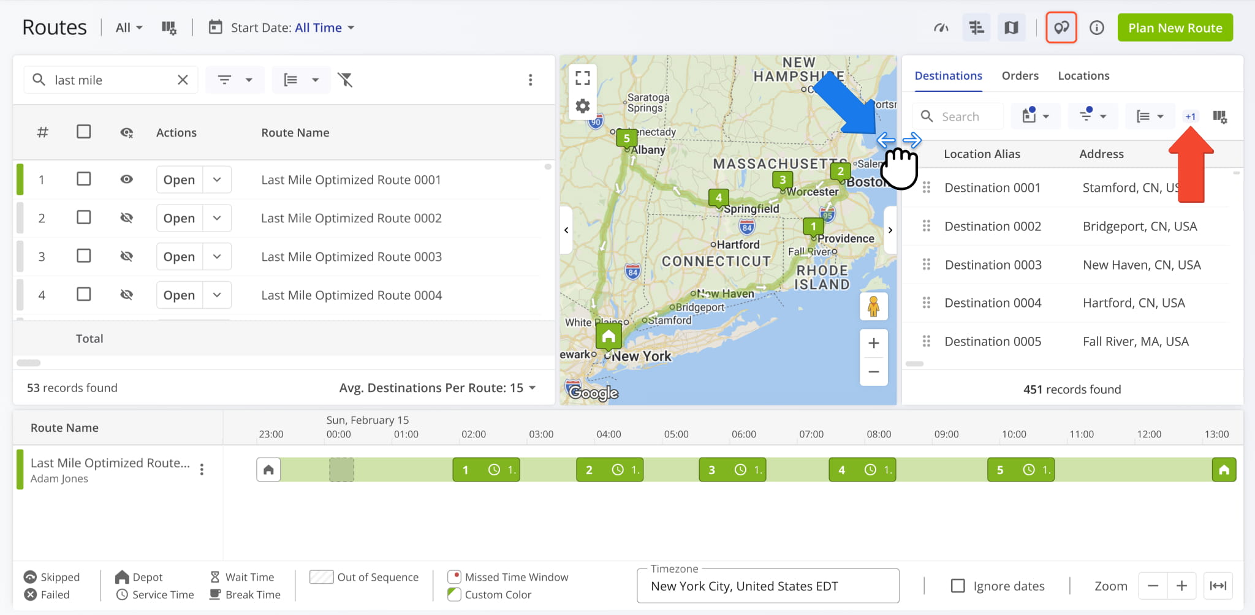
Task: Select all routes with the header checkbox
Action: 84,132
